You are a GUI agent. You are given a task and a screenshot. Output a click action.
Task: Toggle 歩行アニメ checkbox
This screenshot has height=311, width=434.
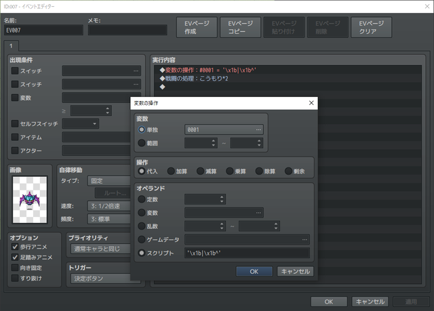pos(15,247)
